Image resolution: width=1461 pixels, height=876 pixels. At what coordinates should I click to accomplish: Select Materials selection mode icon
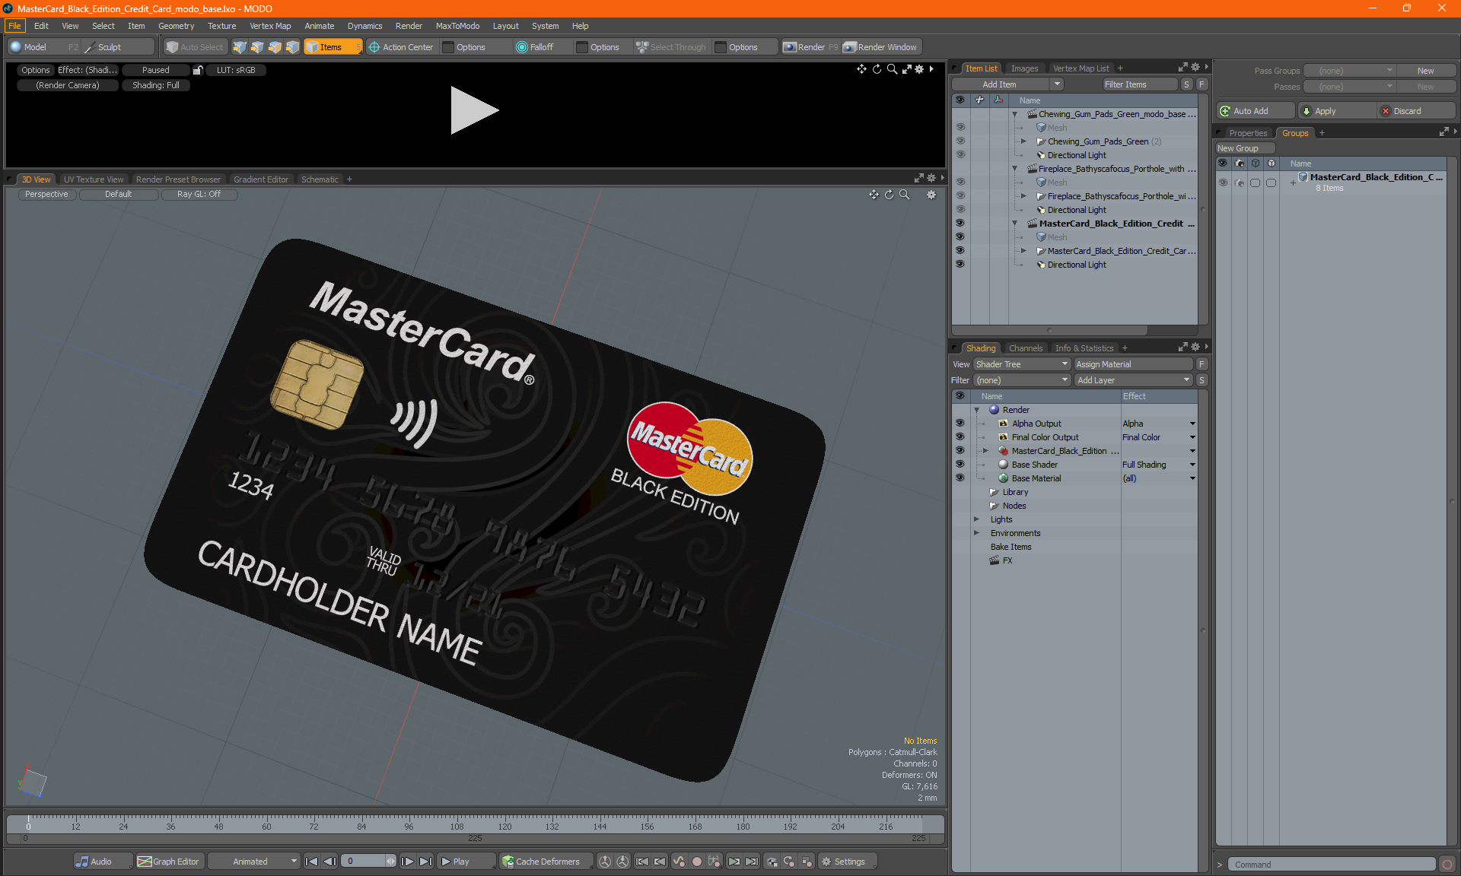[292, 47]
